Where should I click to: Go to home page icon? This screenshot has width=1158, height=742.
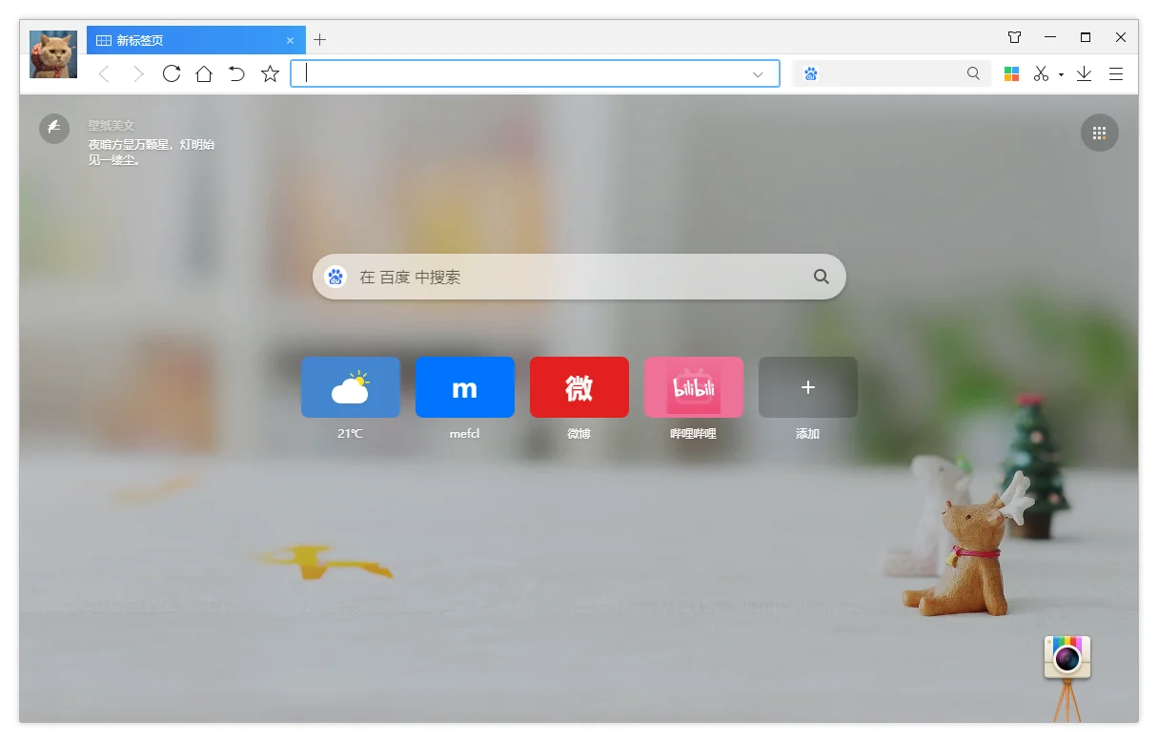tap(204, 73)
